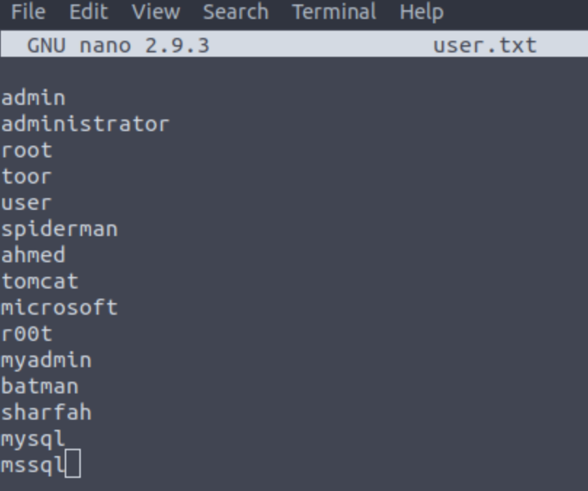
Task: Click the root entry in the list
Action: click(x=27, y=151)
